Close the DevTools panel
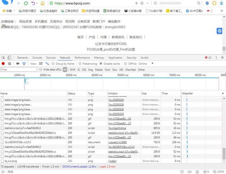This screenshot has height=174, width=226. [x=222, y=57]
